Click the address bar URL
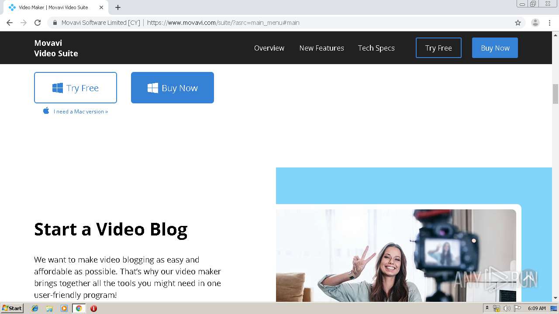This screenshot has height=314, width=559. coord(223,23)
